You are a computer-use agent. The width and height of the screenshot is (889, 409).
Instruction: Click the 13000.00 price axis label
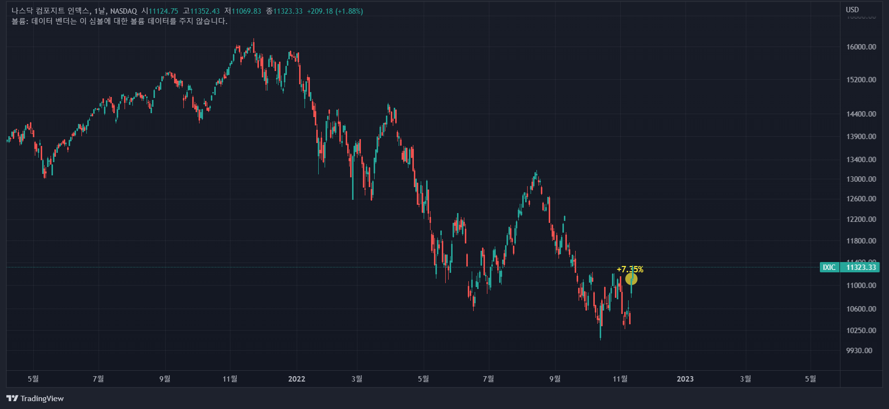click(x=861, y=179)
